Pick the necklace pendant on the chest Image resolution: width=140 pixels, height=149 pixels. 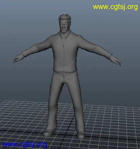click(x=63, y=46)
